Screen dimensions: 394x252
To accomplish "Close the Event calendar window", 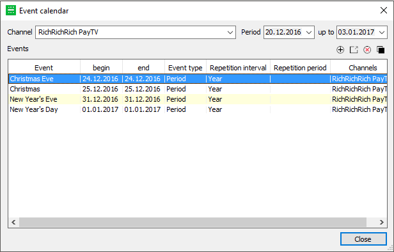I will 384,10.
